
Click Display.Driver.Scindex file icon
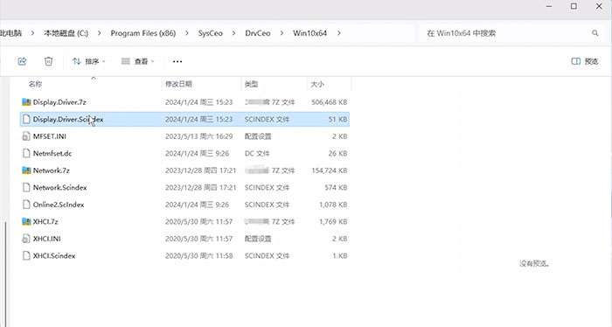click(26, 119)
